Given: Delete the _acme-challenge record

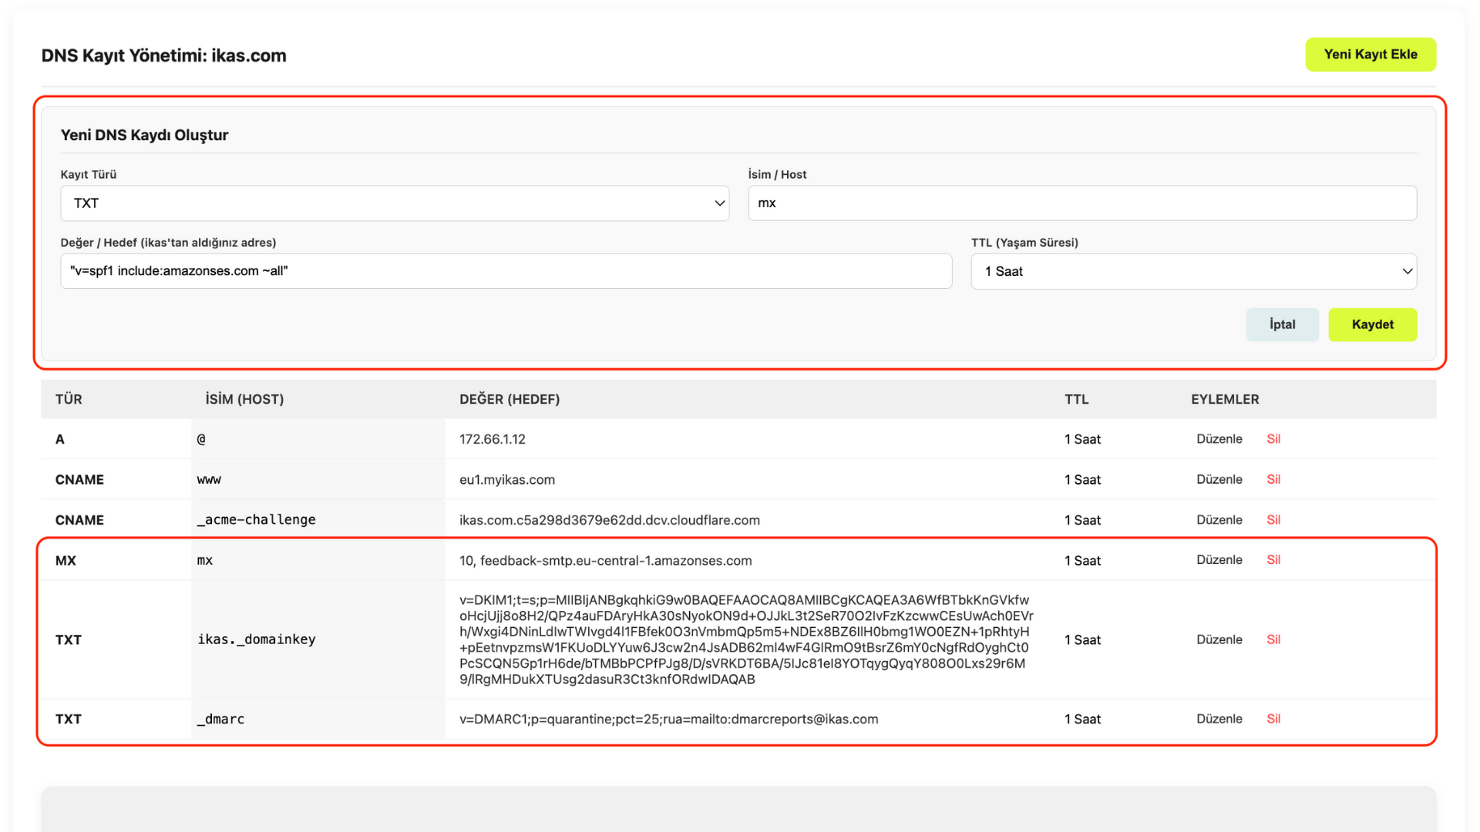Looking at the screenshot, I should (x=1273, y=520).
